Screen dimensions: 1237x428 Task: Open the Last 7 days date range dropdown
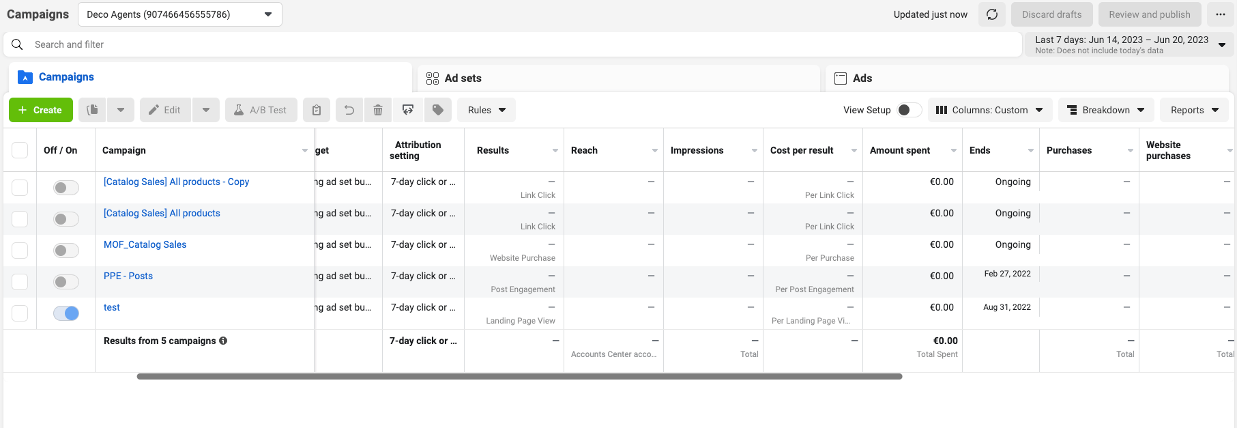tap(1130, 44)
